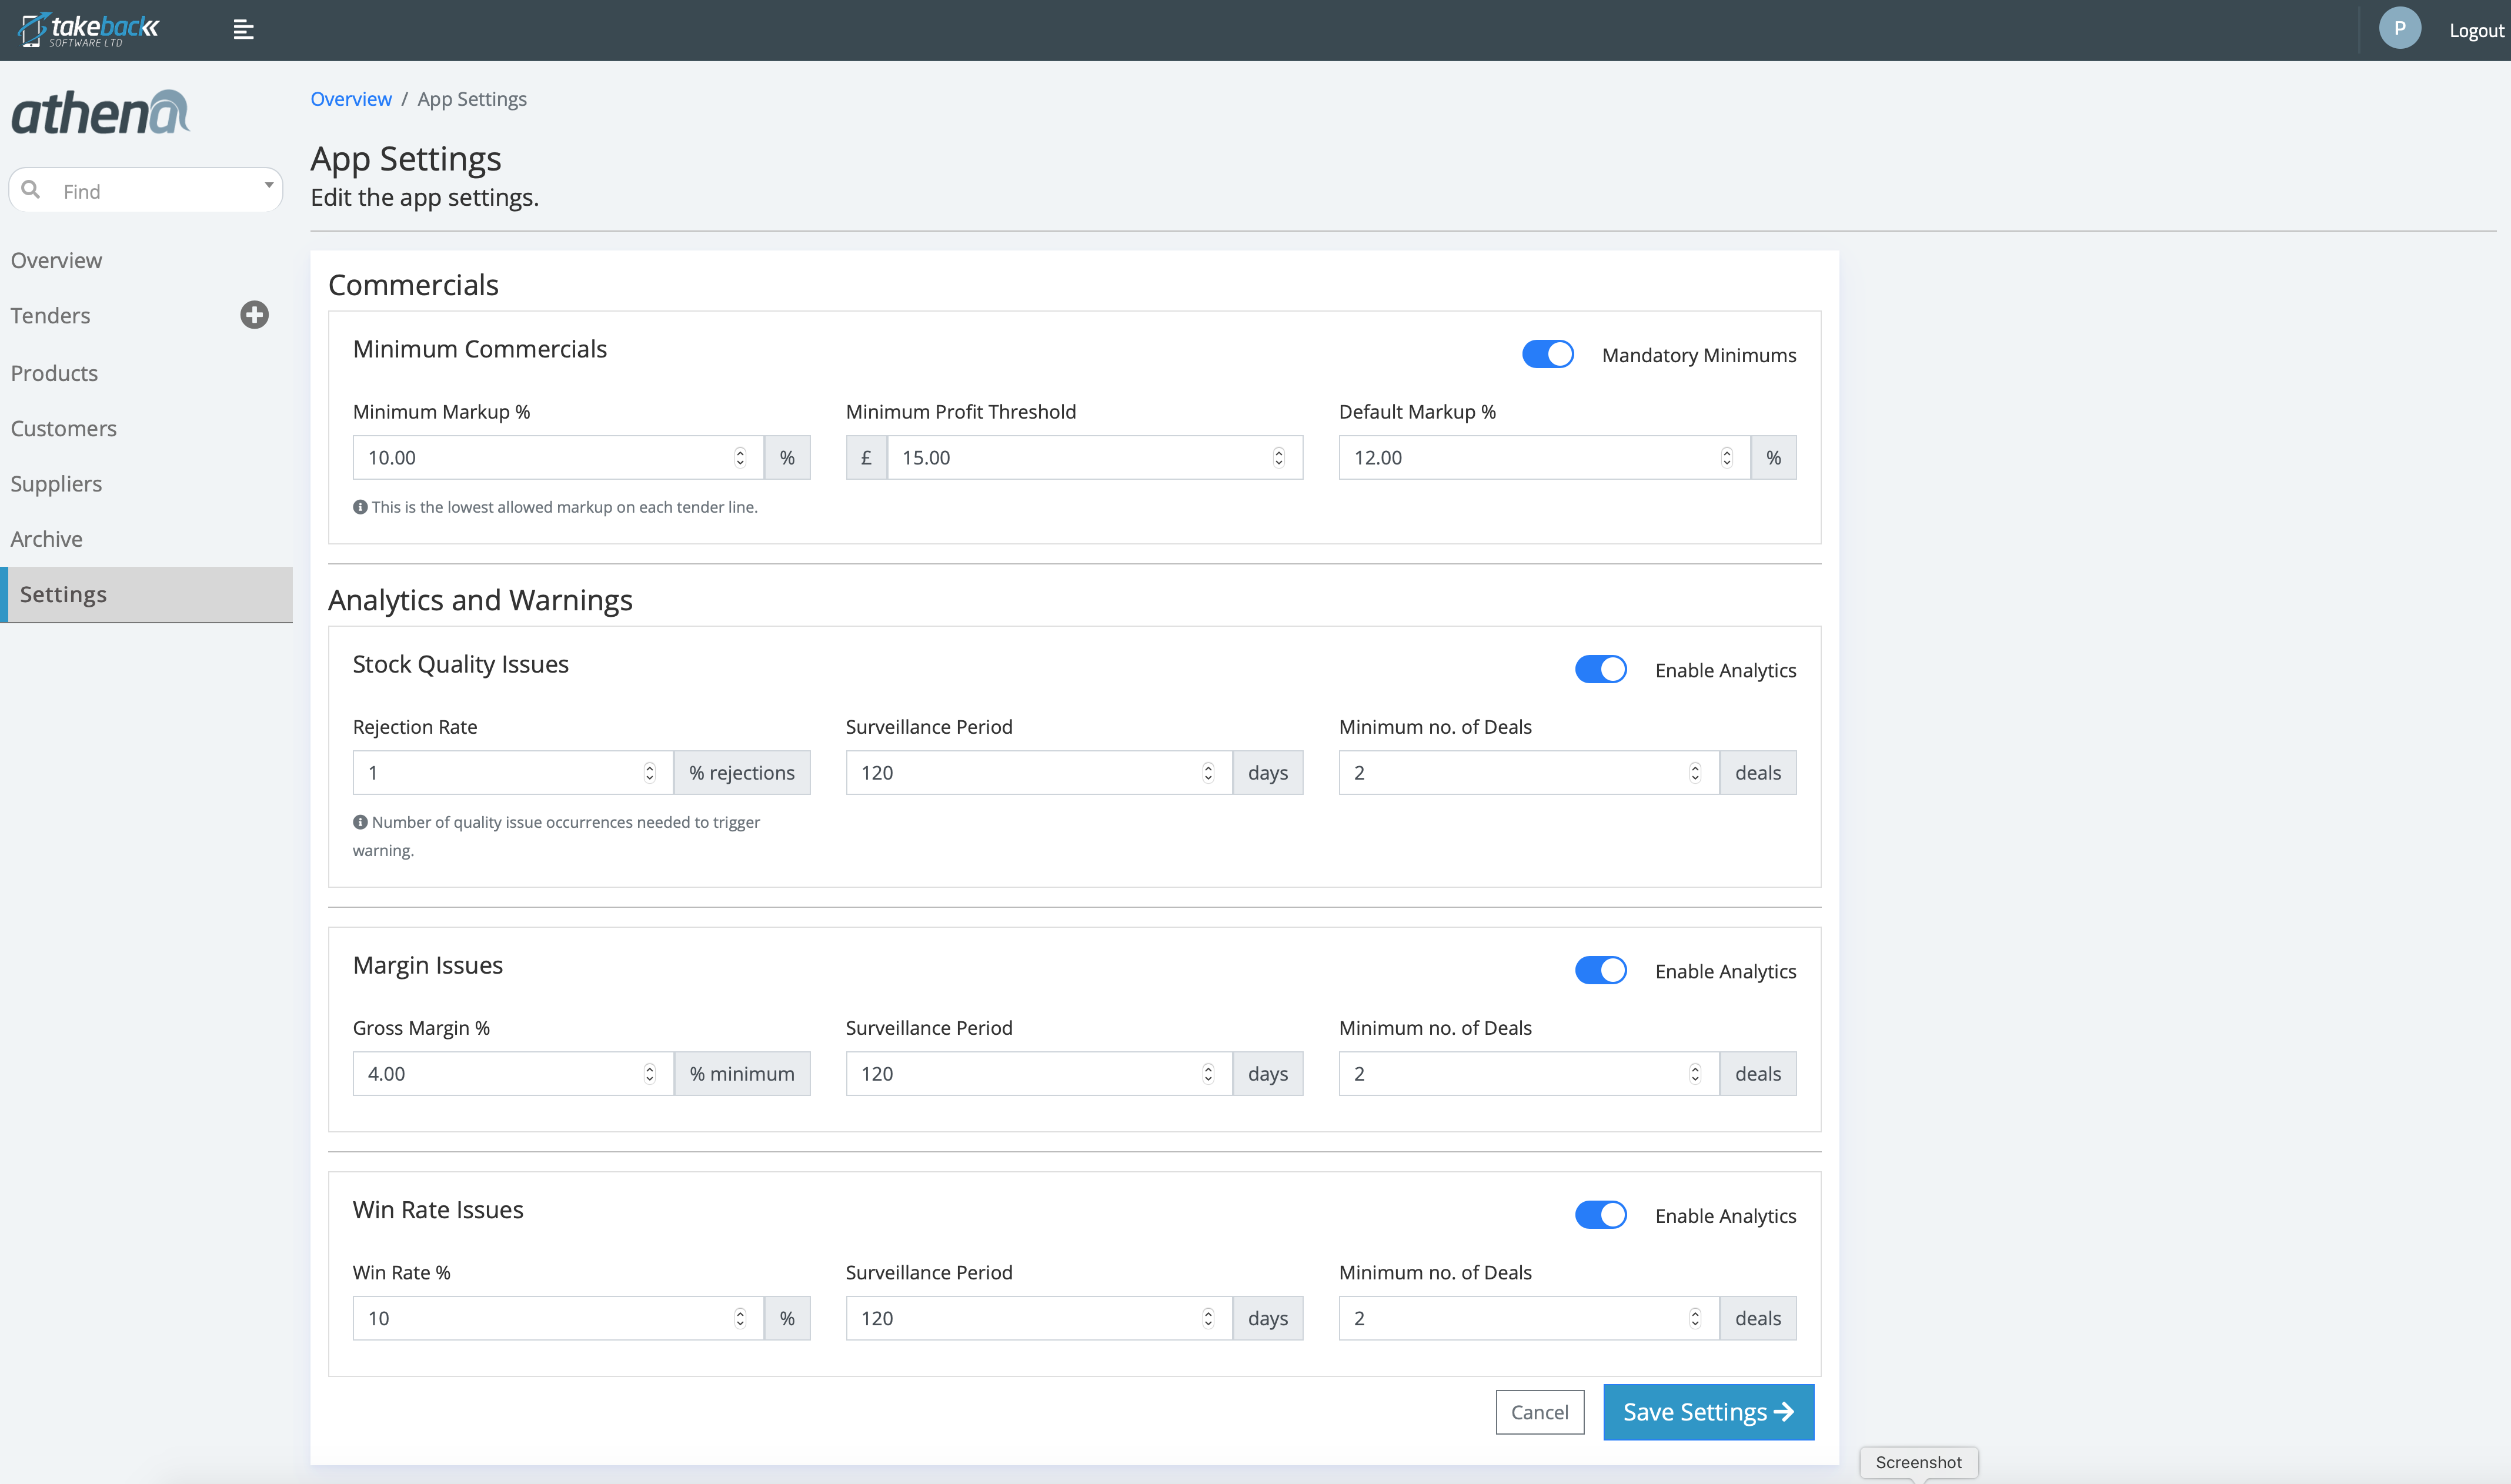Viewport: 2511px width, 1484px height.
Task: Click Minimum Profit Threshold stepper arrows
Action: [x=1278, y=457]
